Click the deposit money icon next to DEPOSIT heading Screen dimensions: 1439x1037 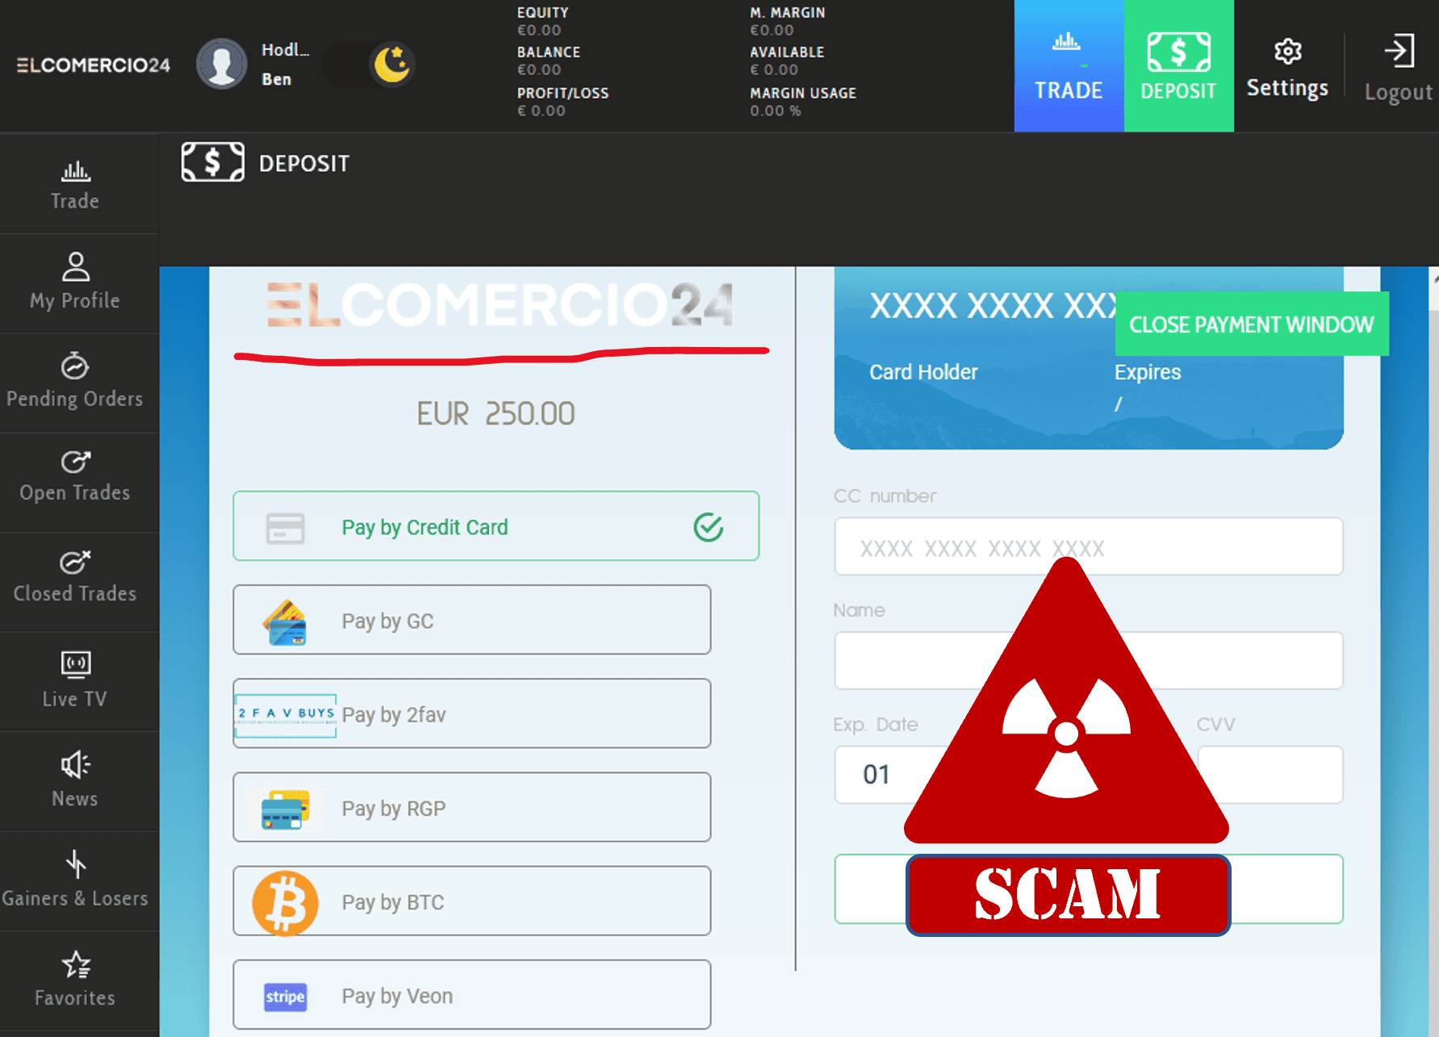click(x=213, y=162)
